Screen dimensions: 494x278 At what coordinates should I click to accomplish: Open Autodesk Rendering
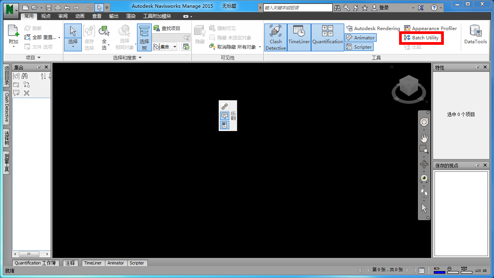pyautogui.click(x=373, y=28)
